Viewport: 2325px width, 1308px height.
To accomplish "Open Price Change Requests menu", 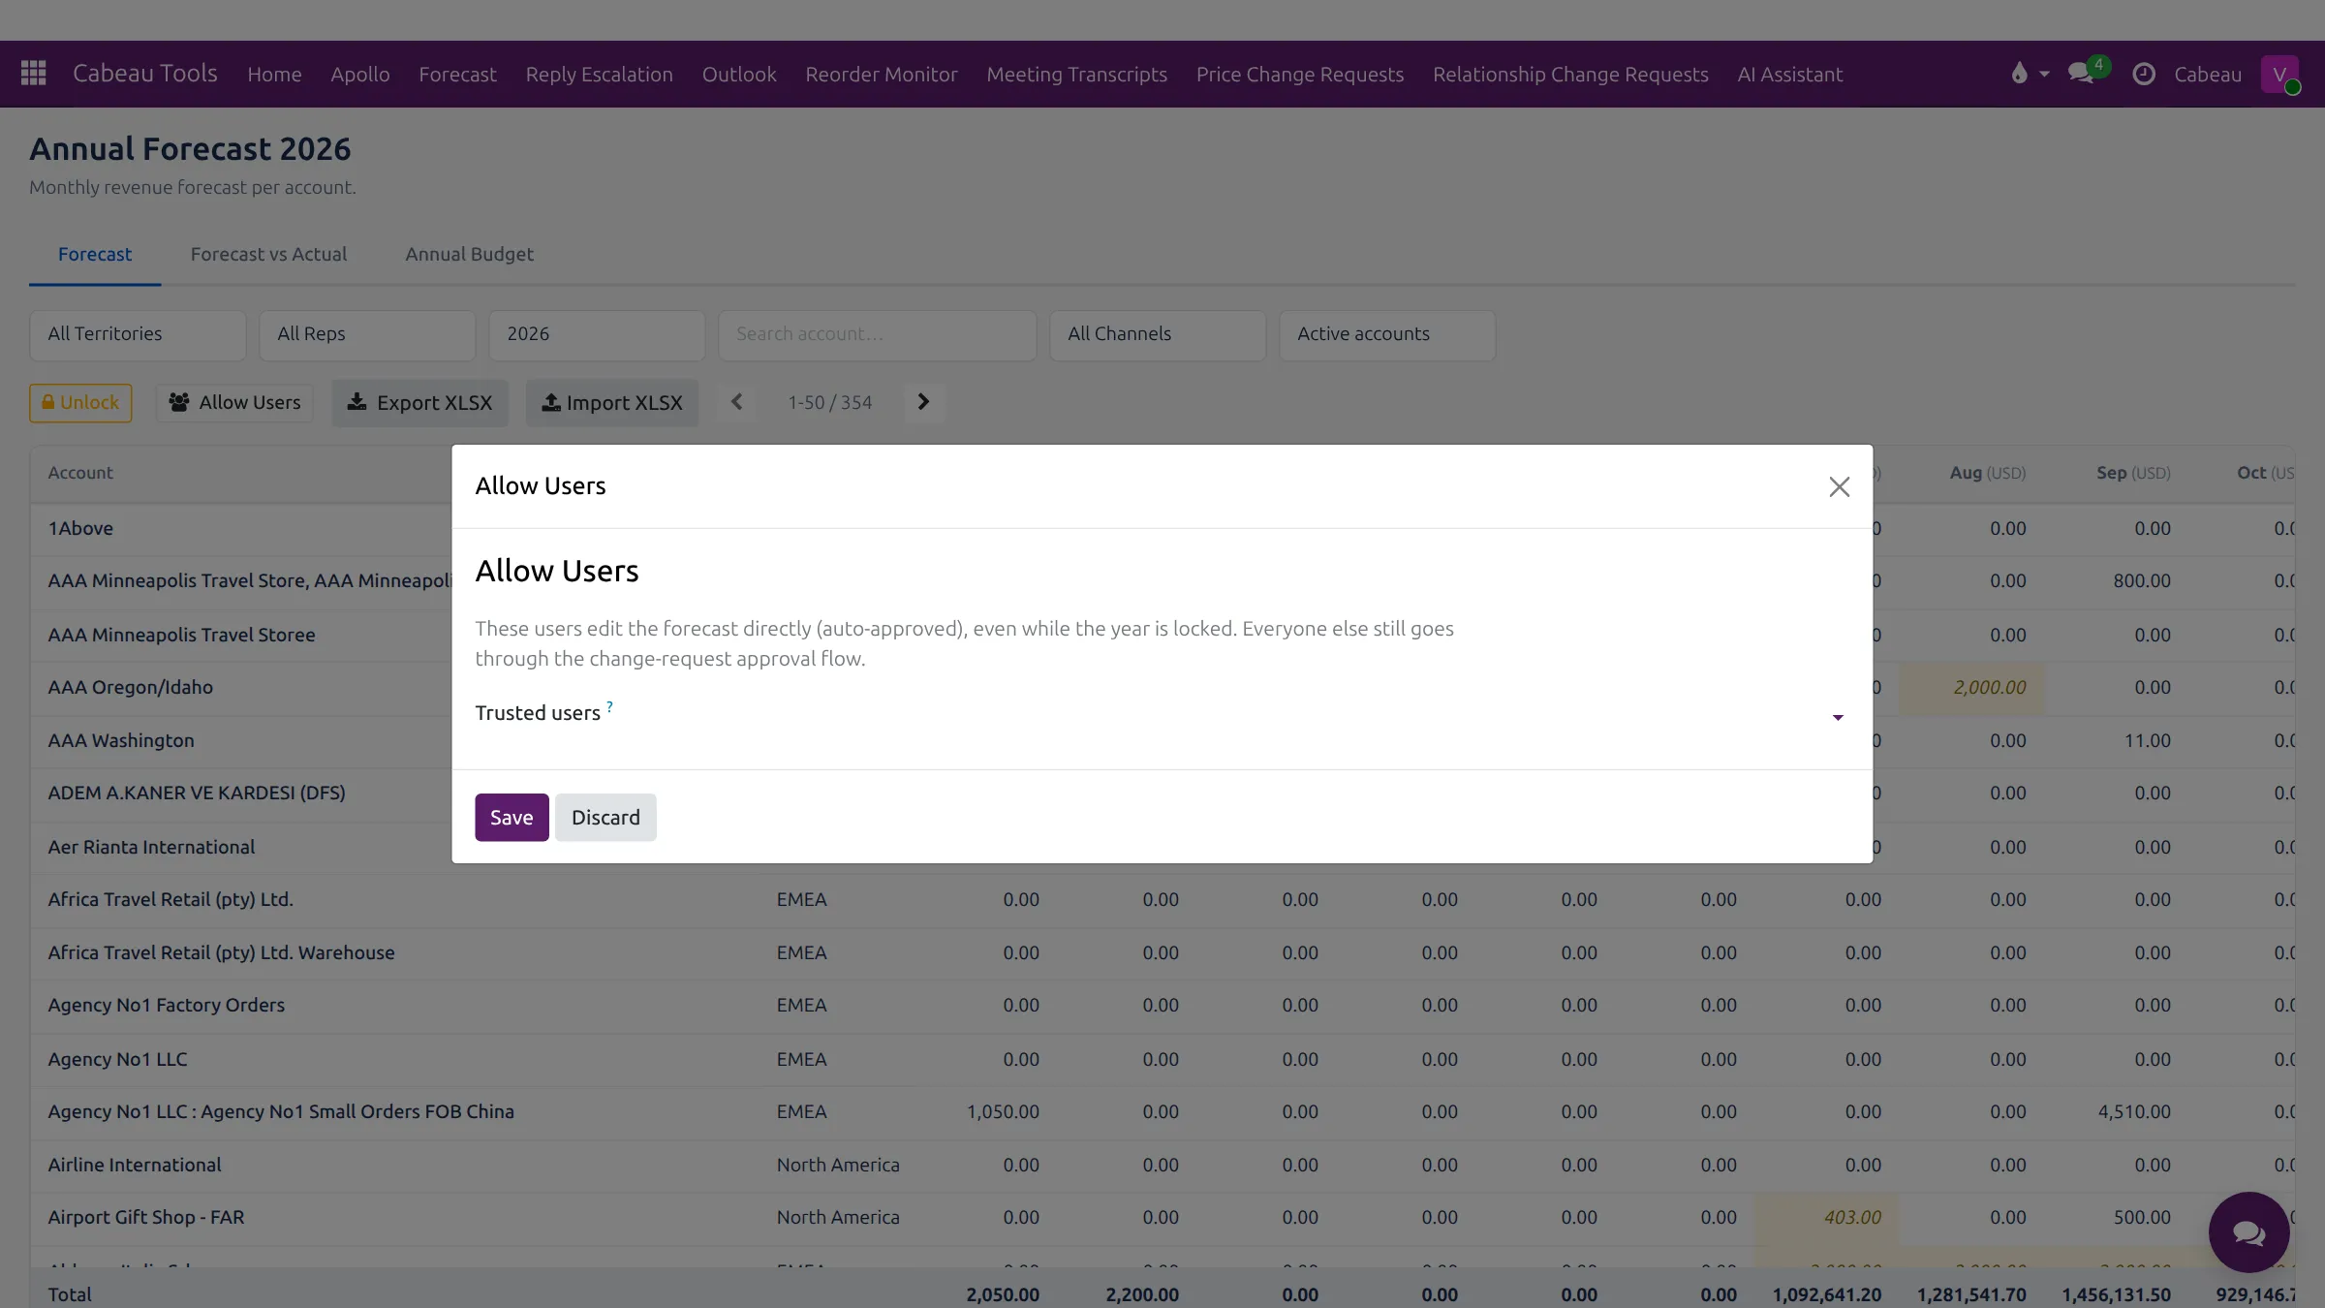I will 1299,74.
